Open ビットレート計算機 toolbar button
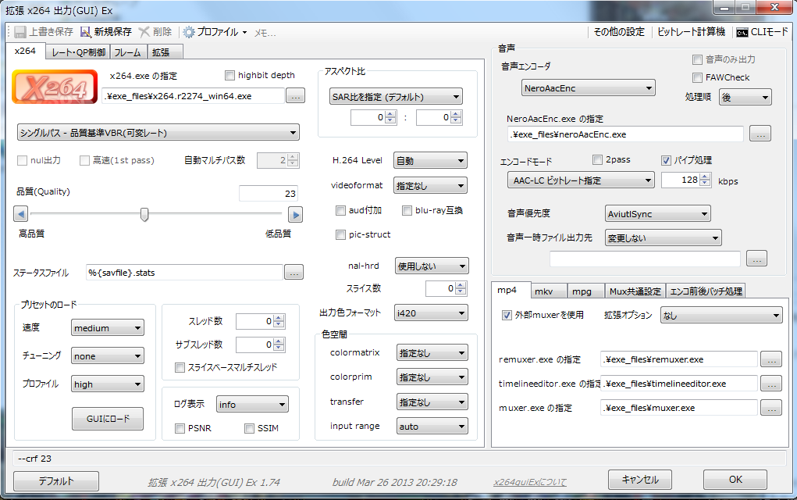The height and width of the screenshot is (500, 797). click(691, 32)
